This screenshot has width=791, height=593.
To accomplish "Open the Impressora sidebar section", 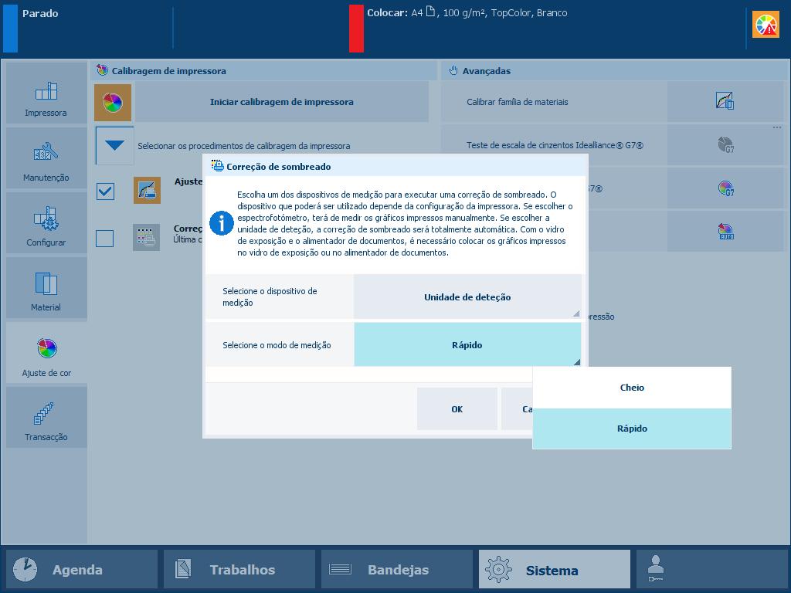I will tap(46, 94).
